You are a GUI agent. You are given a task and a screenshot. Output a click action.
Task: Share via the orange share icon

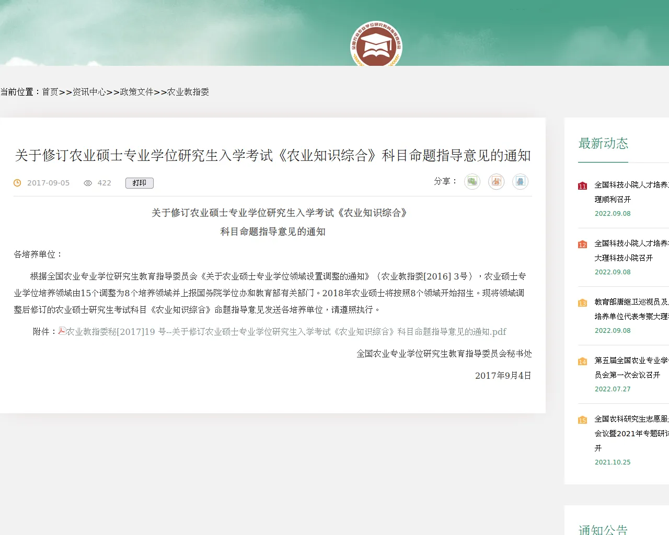click(496, 182)
